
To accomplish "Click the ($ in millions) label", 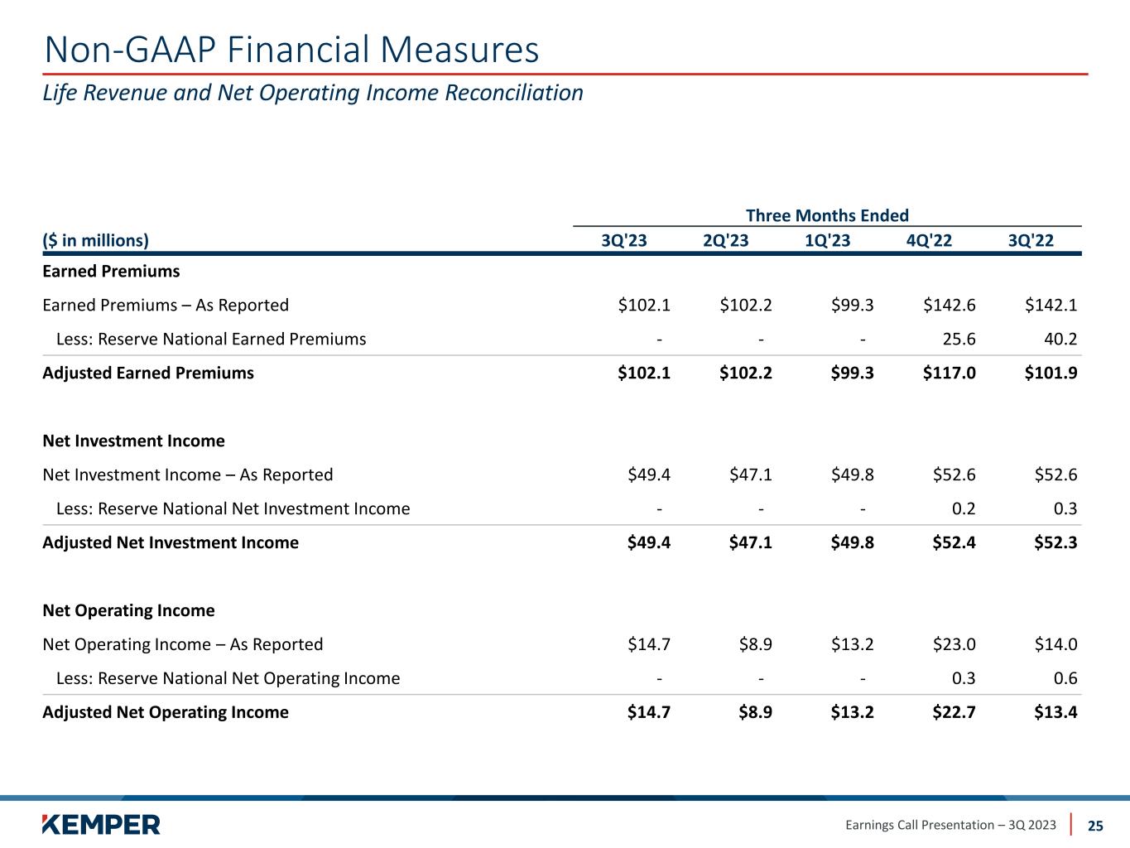I will (96, 240).
